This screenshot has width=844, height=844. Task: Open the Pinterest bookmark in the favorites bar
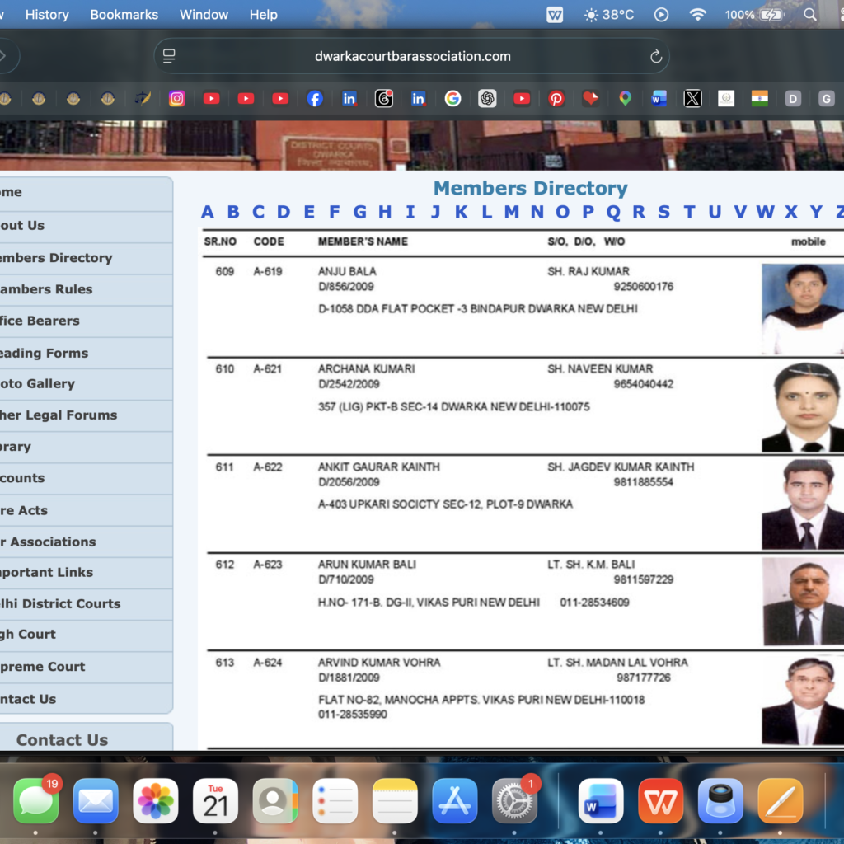pyautogui.click(x=556, y=98)
